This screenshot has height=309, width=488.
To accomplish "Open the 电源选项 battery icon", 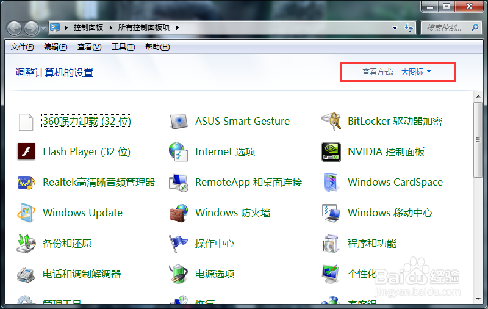I will 179,274.
